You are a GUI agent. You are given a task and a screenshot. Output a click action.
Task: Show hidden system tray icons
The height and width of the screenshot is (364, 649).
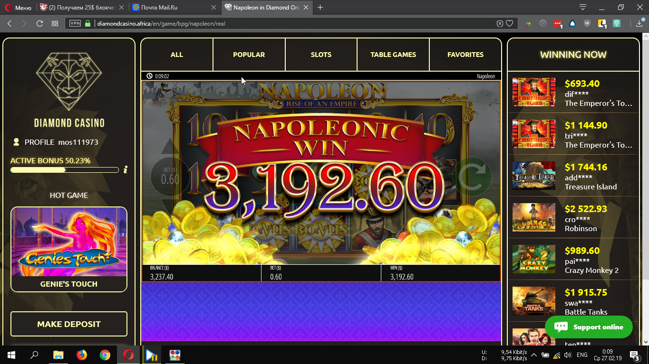coord(534,355)
